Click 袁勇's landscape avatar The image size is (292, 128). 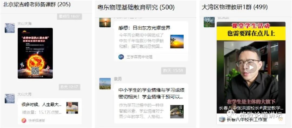(x=105, y=84)
